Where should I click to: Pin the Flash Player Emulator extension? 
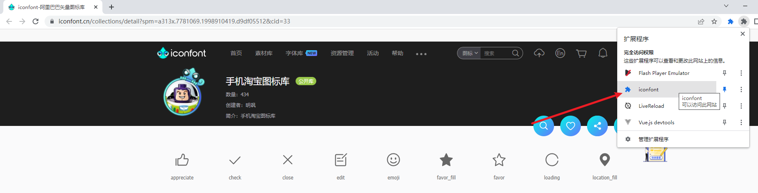[725, 73]
